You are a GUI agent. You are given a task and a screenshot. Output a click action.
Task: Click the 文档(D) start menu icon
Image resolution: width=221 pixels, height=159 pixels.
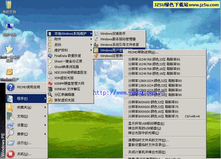point(10,116)
